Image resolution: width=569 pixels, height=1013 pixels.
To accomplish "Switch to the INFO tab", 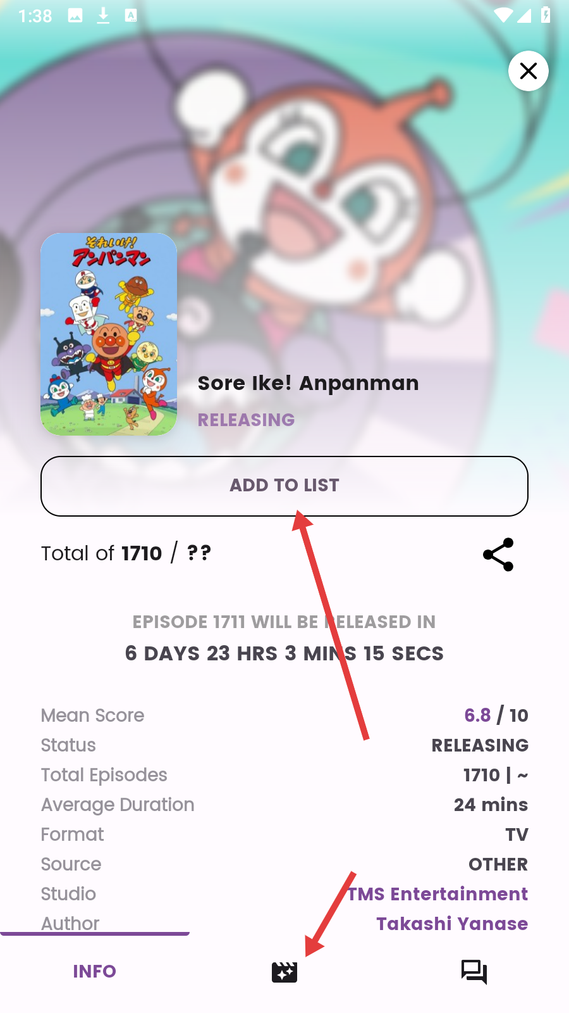I will tap(95, 971).
